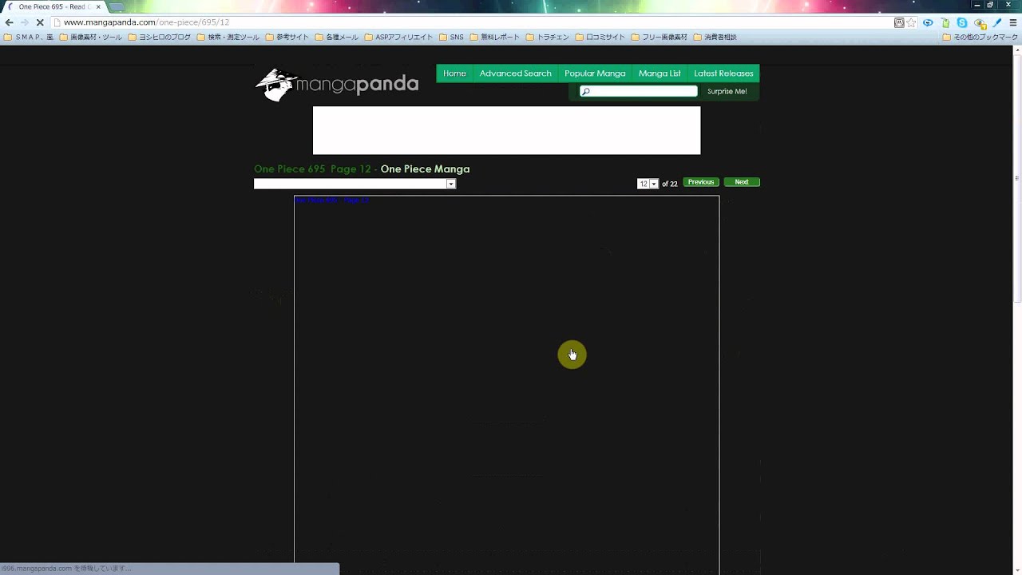Open the ASPアフィリエイト bookmark folder
This screenshot has width=1022, height=575.
click(398, 37)
